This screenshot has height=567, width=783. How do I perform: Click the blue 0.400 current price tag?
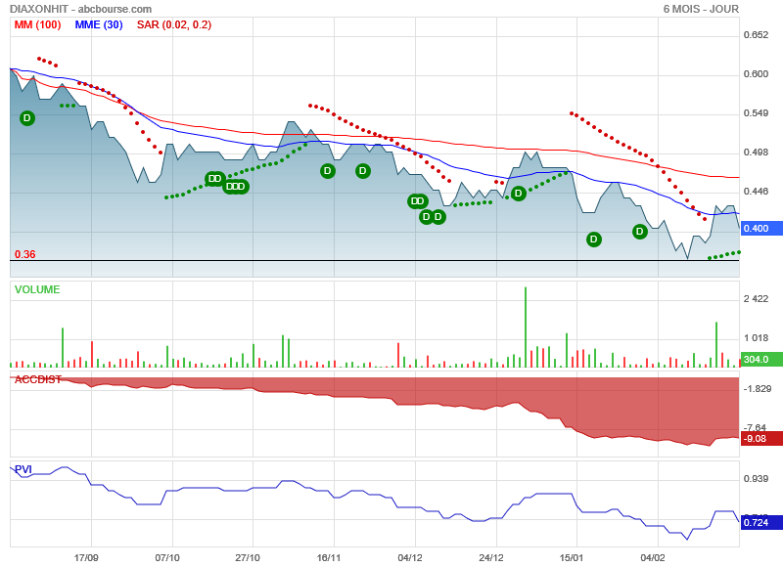pyautogui.click(x=761, y=229)
